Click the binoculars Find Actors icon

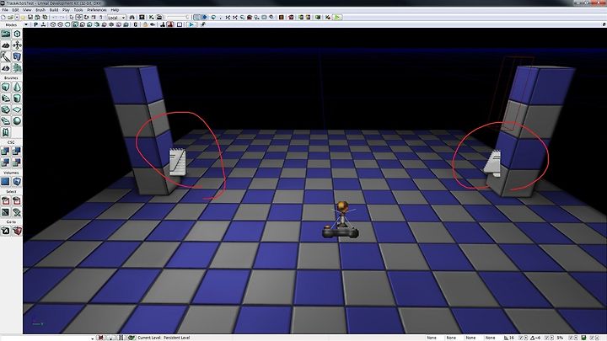click(132, 18)
